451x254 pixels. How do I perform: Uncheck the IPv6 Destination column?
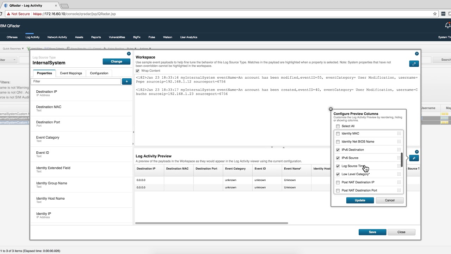338,150
